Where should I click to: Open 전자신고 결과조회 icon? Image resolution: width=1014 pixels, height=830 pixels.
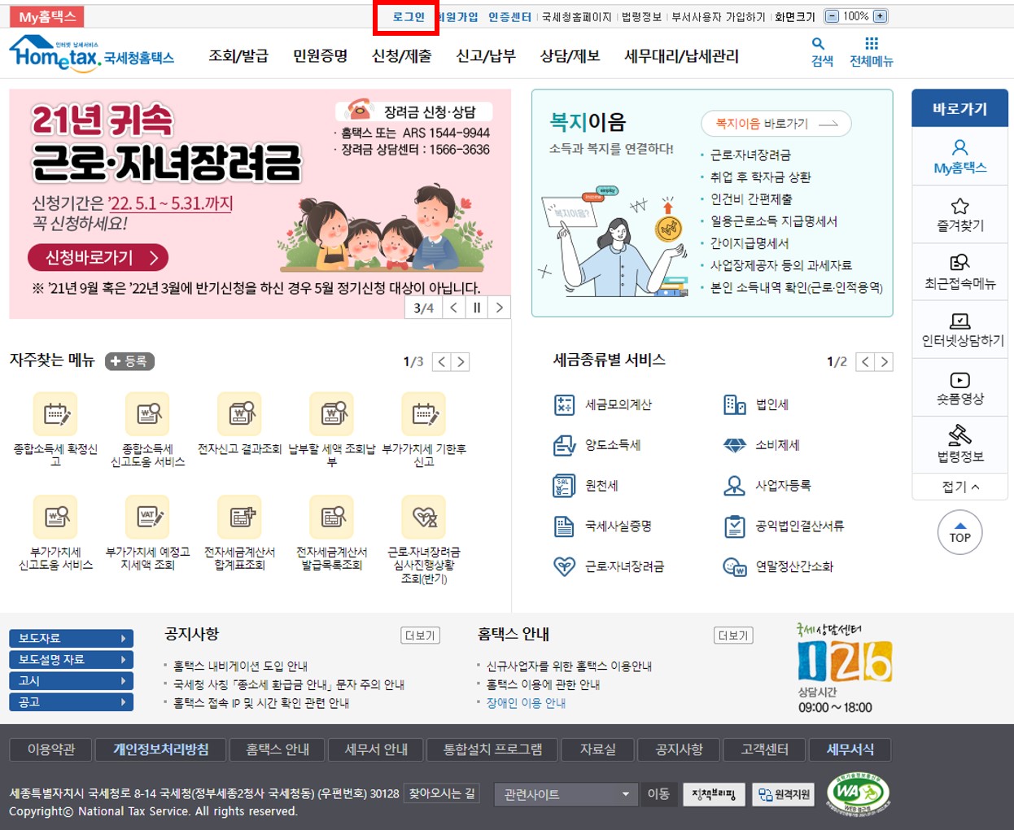click(240, 413)
